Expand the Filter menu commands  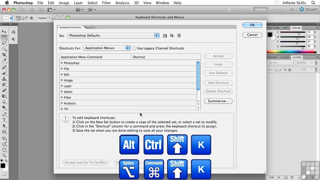[62, 97]
